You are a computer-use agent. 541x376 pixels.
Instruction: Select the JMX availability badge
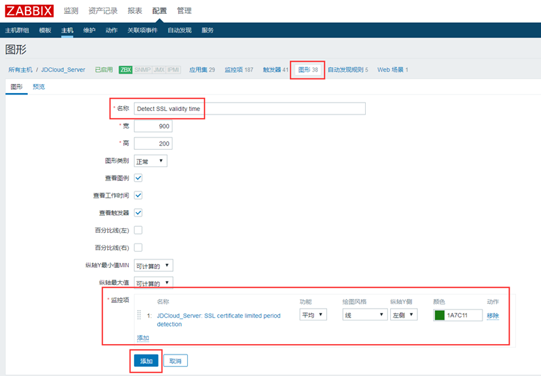(x=159, y=70)
